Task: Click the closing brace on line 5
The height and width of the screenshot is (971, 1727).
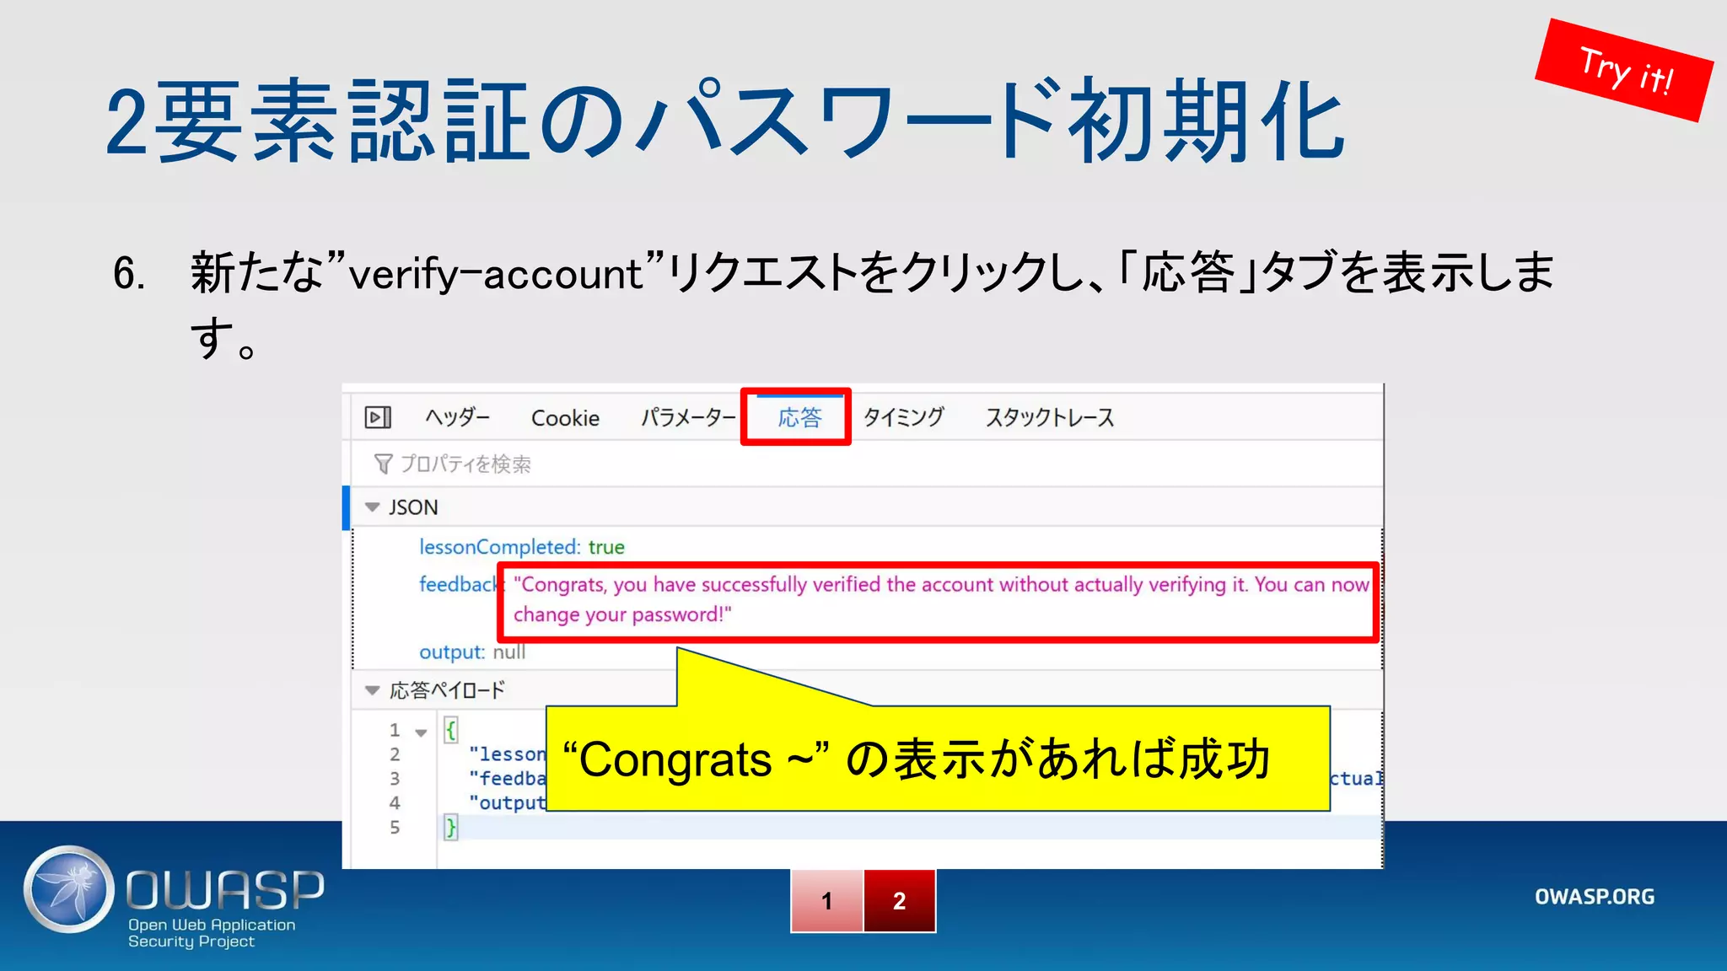Action: point(451,828)
